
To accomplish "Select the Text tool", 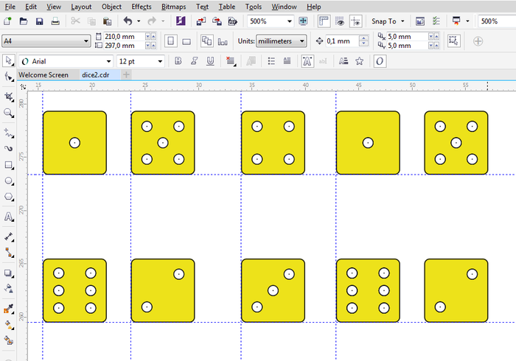I will tap(9, 217).
